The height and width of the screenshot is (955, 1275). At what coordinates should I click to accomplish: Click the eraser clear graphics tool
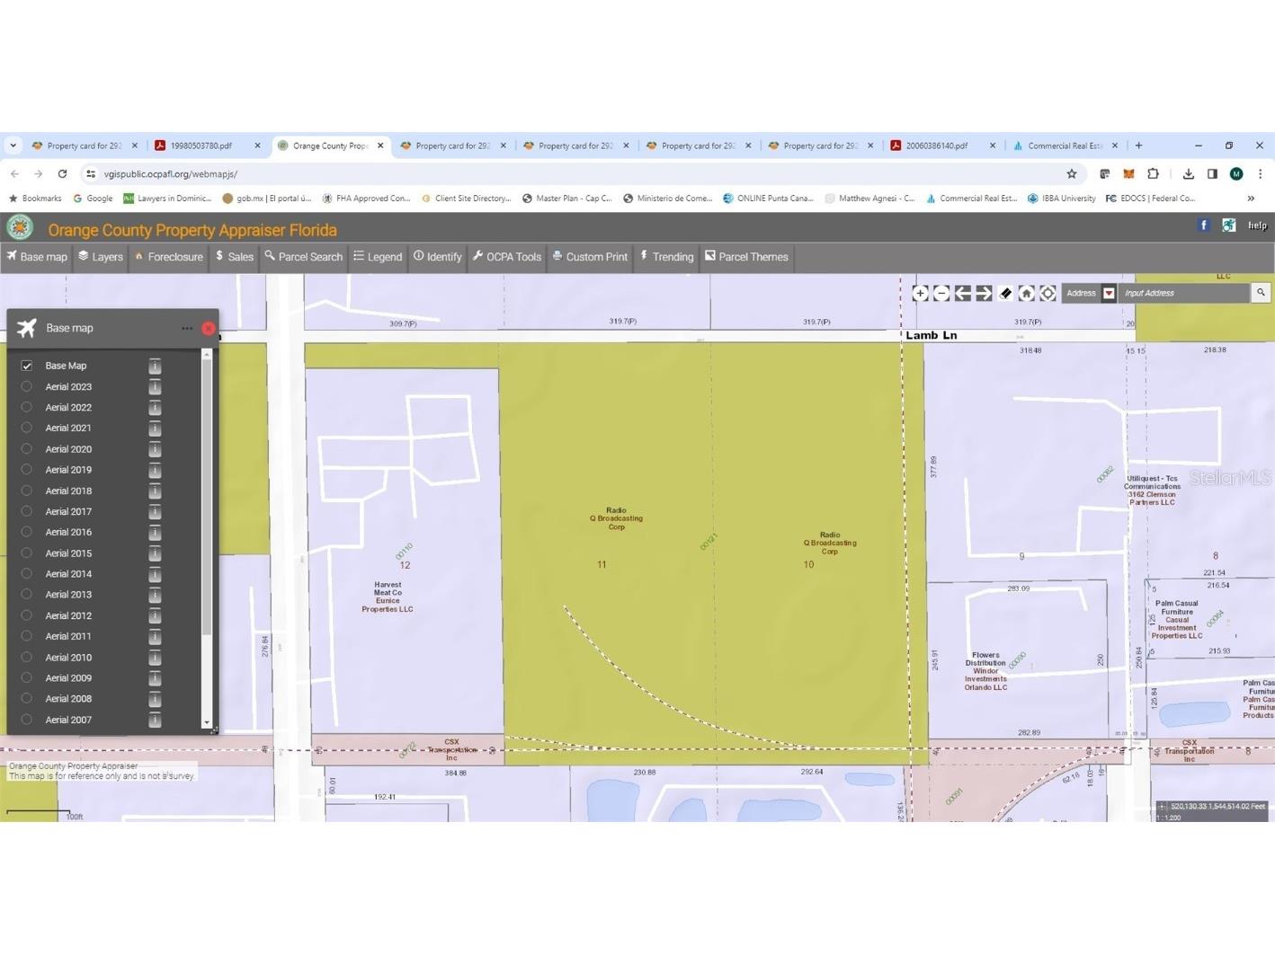coord(1005,293)
